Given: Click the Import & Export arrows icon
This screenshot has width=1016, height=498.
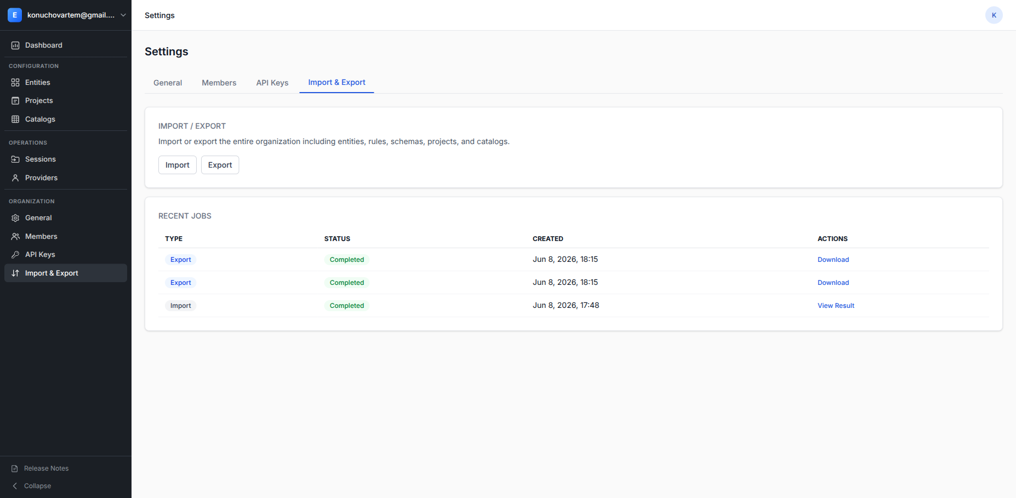Looking at the screenshot, I should tap(15, 273).
